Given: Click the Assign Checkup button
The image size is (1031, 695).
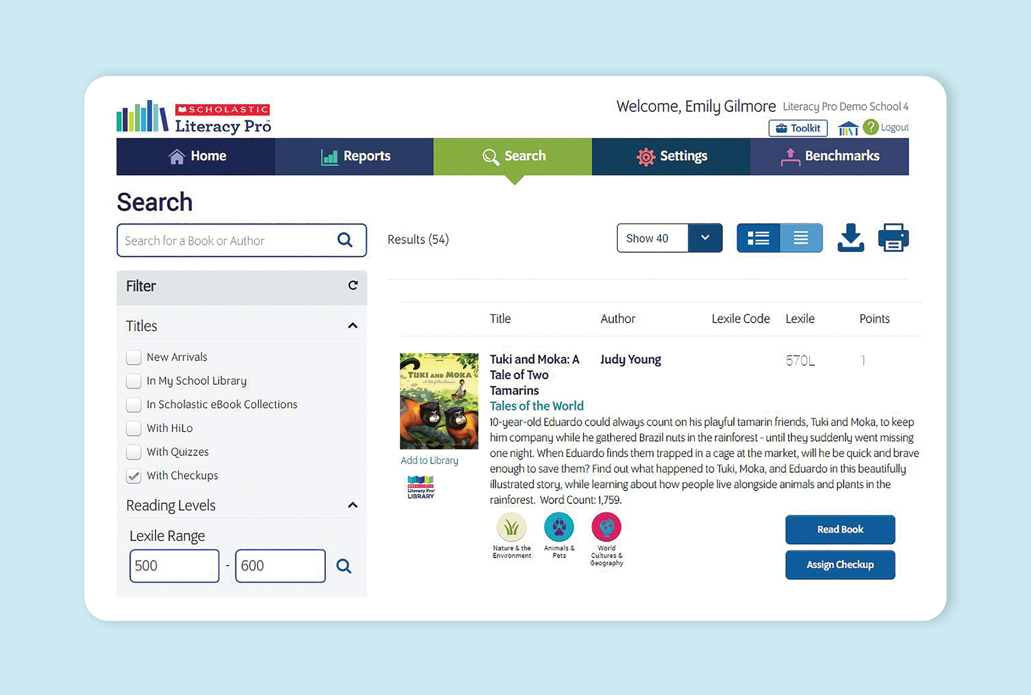Looking at the screenshot, I should pos(840,564).
